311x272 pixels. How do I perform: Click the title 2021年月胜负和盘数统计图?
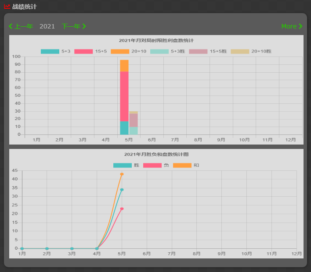(156, 154)
